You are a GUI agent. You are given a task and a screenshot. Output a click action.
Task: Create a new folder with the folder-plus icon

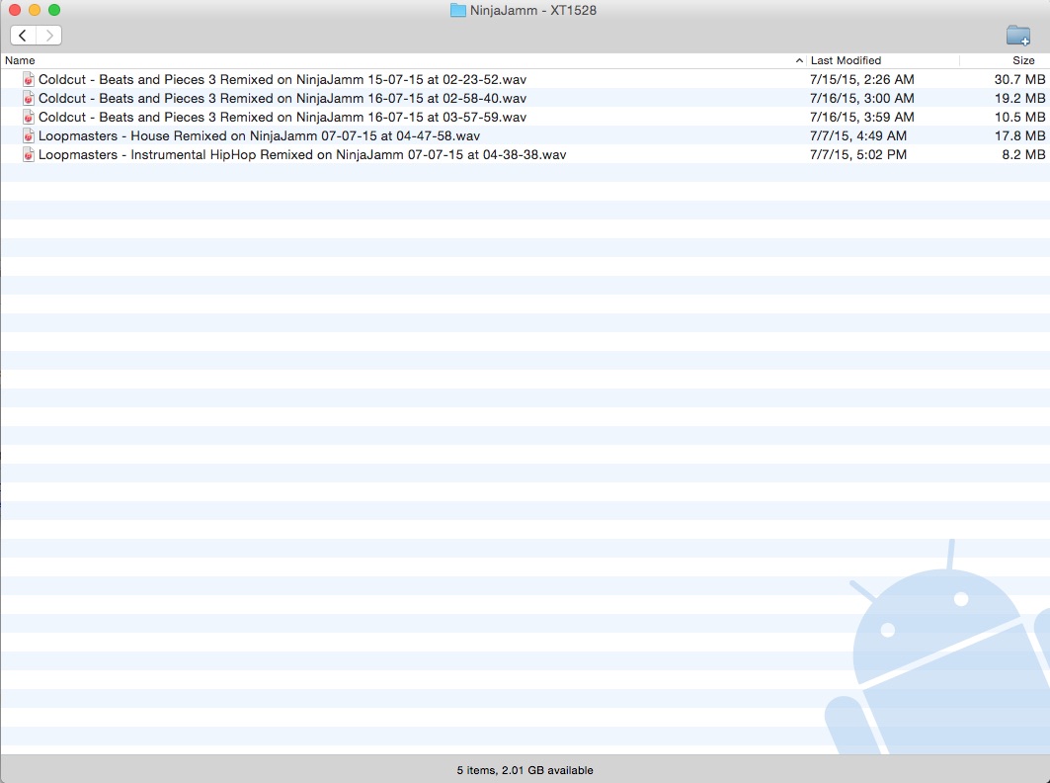coord(1017,35)
